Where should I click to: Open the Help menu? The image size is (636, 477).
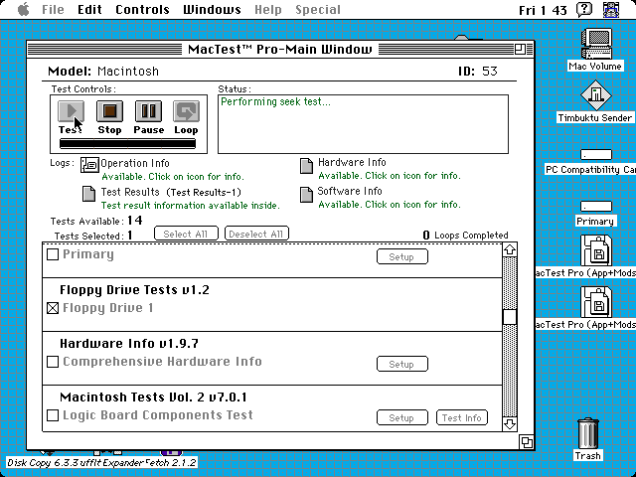tap(267, 9)
